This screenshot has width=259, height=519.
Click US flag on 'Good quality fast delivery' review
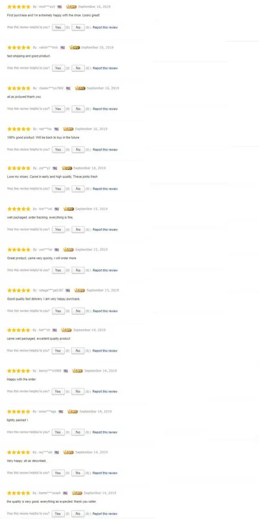pos(68,290)
